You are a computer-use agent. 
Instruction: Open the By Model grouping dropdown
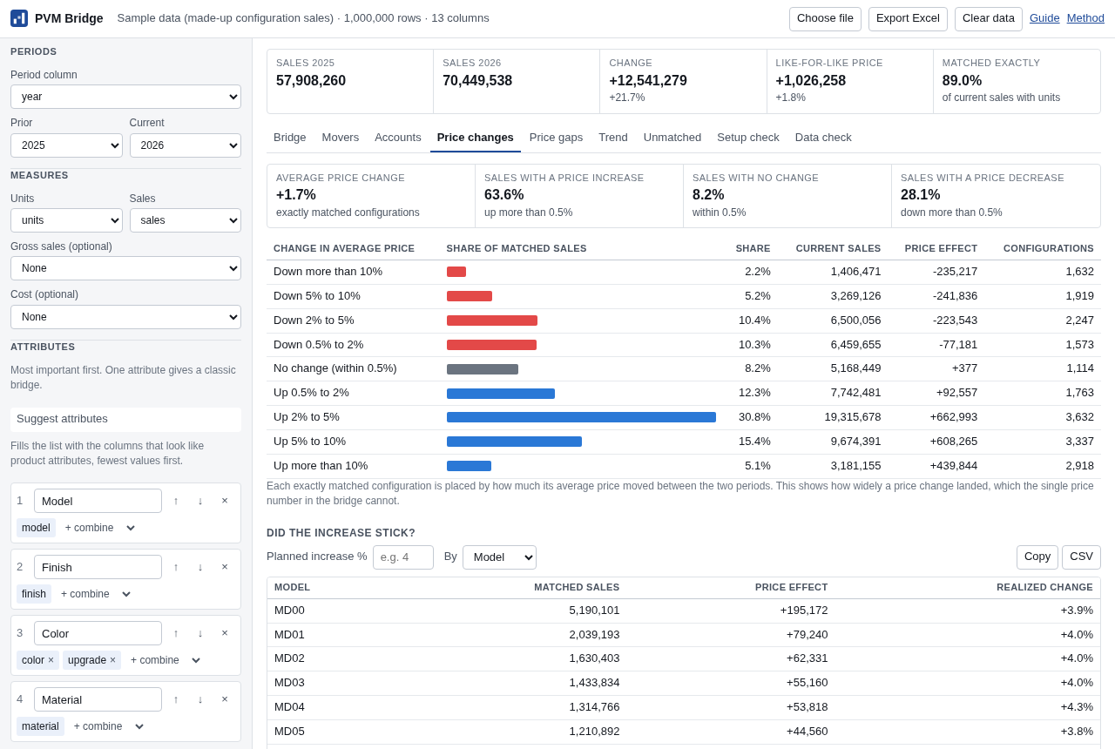pyautogui.click(x=499, y=557)
